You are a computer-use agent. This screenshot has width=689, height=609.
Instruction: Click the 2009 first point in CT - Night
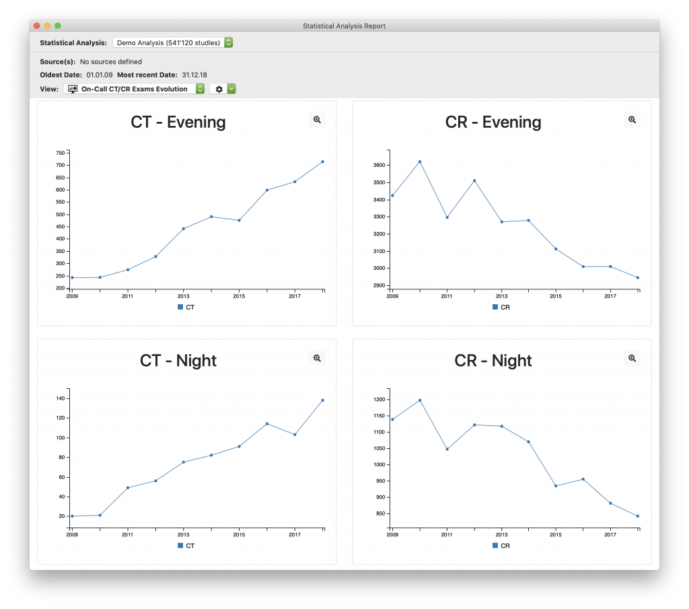(x=72, y=516)
